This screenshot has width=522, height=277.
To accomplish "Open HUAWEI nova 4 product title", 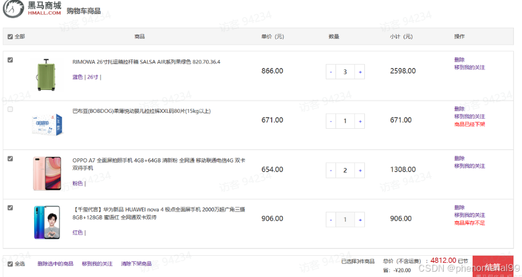I will (x=159, y=213).
